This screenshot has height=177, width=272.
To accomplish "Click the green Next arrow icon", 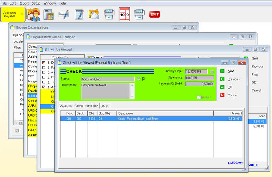I will pyautogui.click(x=222, y=71).
